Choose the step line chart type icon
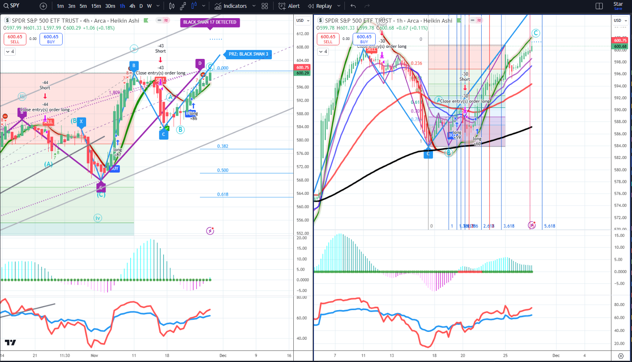The height and width of the screenshot is (362, 632). click(x=183, y=6)
